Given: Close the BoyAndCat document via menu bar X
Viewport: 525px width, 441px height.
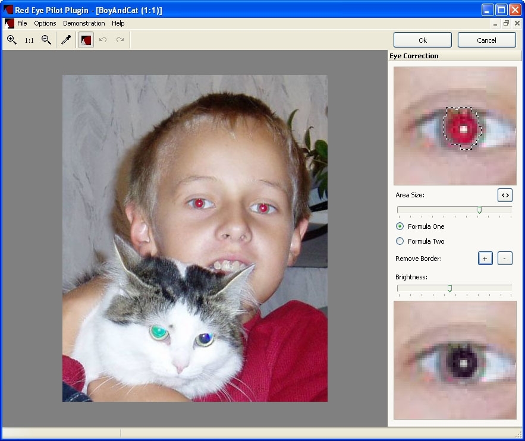Looking at the screenshot, I should [x=517, y=23].
